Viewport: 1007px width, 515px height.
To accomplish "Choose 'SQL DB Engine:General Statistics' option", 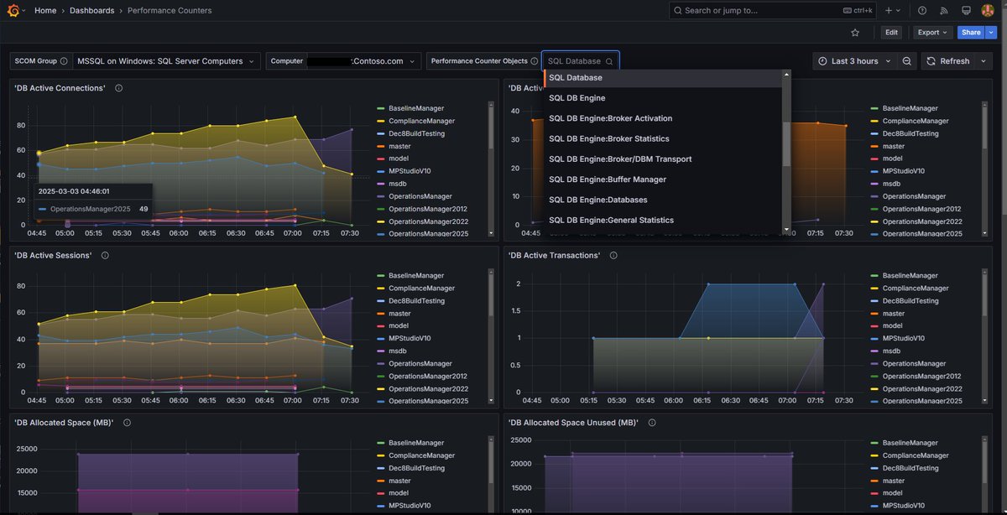I will (x=663, y=220).
